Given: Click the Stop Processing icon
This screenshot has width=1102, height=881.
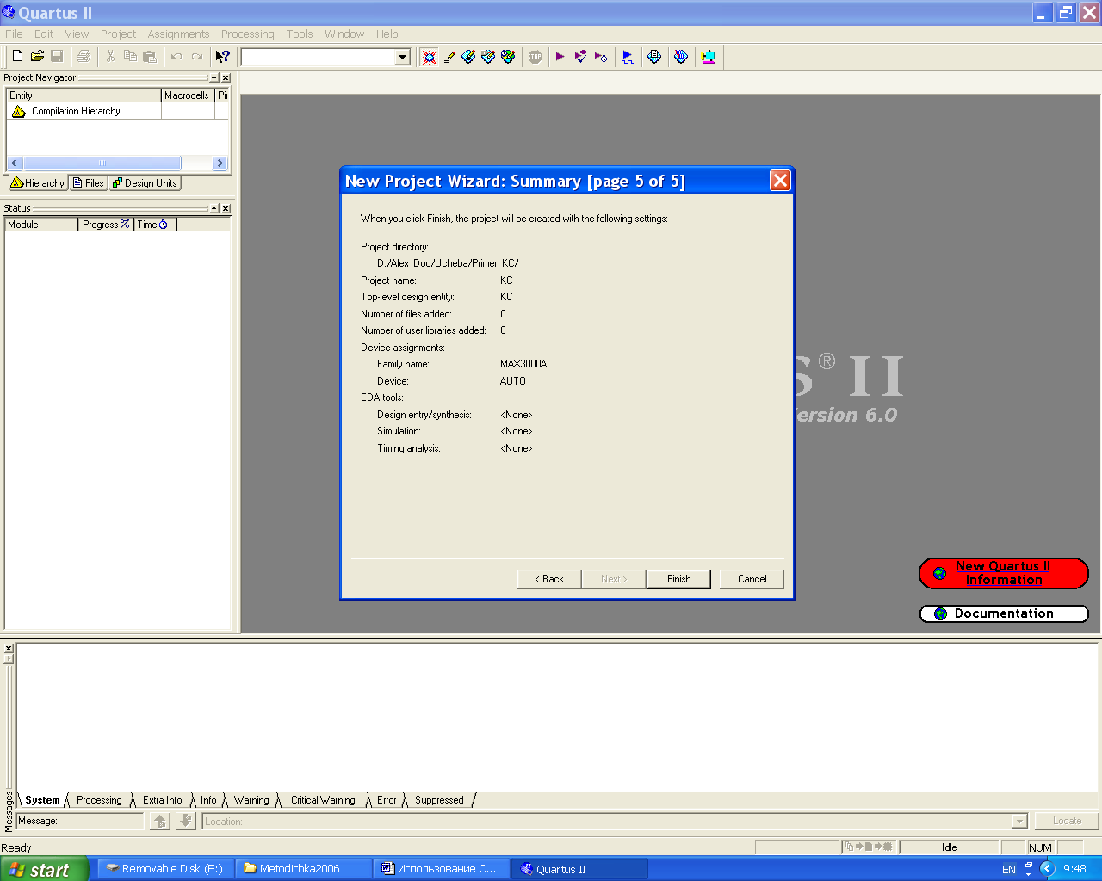Looking at the screenshot, I should pyautogui.click(x=535, y=57).
